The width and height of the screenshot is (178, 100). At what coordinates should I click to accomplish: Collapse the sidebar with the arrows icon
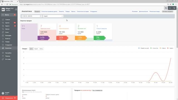(16, 9)
